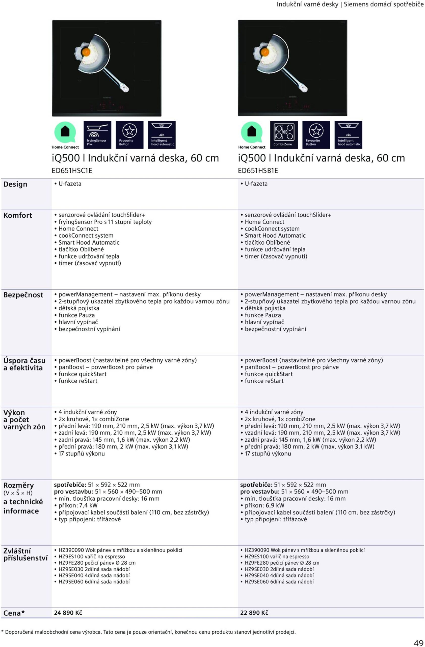Click the ED651HSC1E model number
The height and width of the screenshot is (647, 425).
(x=72, y=170)
